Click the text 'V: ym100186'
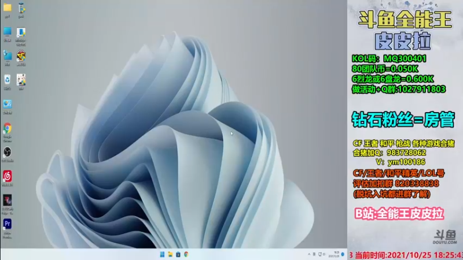Screen dimensions: 463x260 (x=400, y=162)
